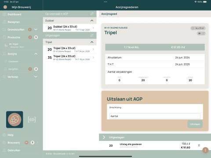
Task: Expand the Verkoop chevron
Action: click(x=36, y=77)
